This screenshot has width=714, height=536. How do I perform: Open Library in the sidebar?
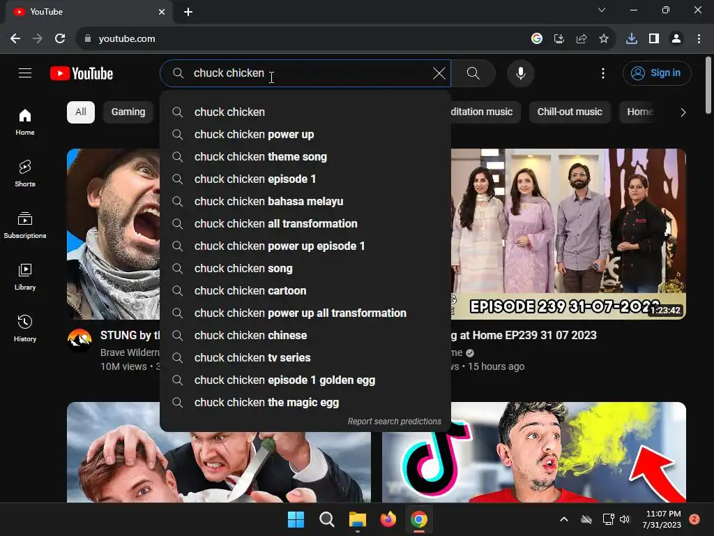point(25,276)
